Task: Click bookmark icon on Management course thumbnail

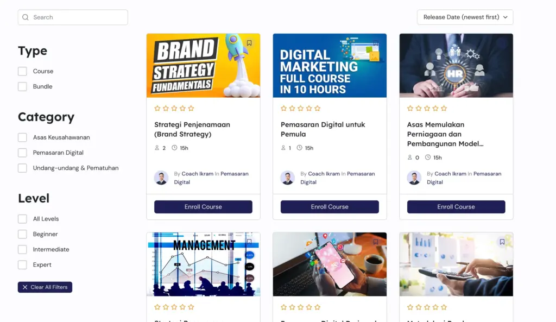Action: click(x=249, y=242)
